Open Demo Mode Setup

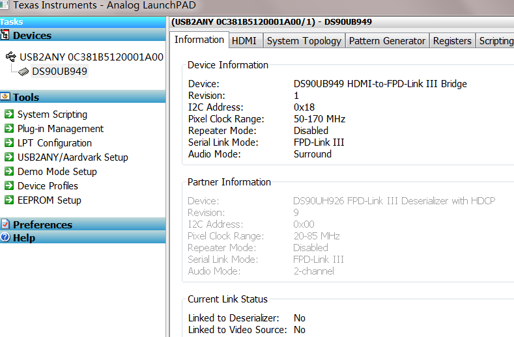pyautogui.click(x=57, y=172)
